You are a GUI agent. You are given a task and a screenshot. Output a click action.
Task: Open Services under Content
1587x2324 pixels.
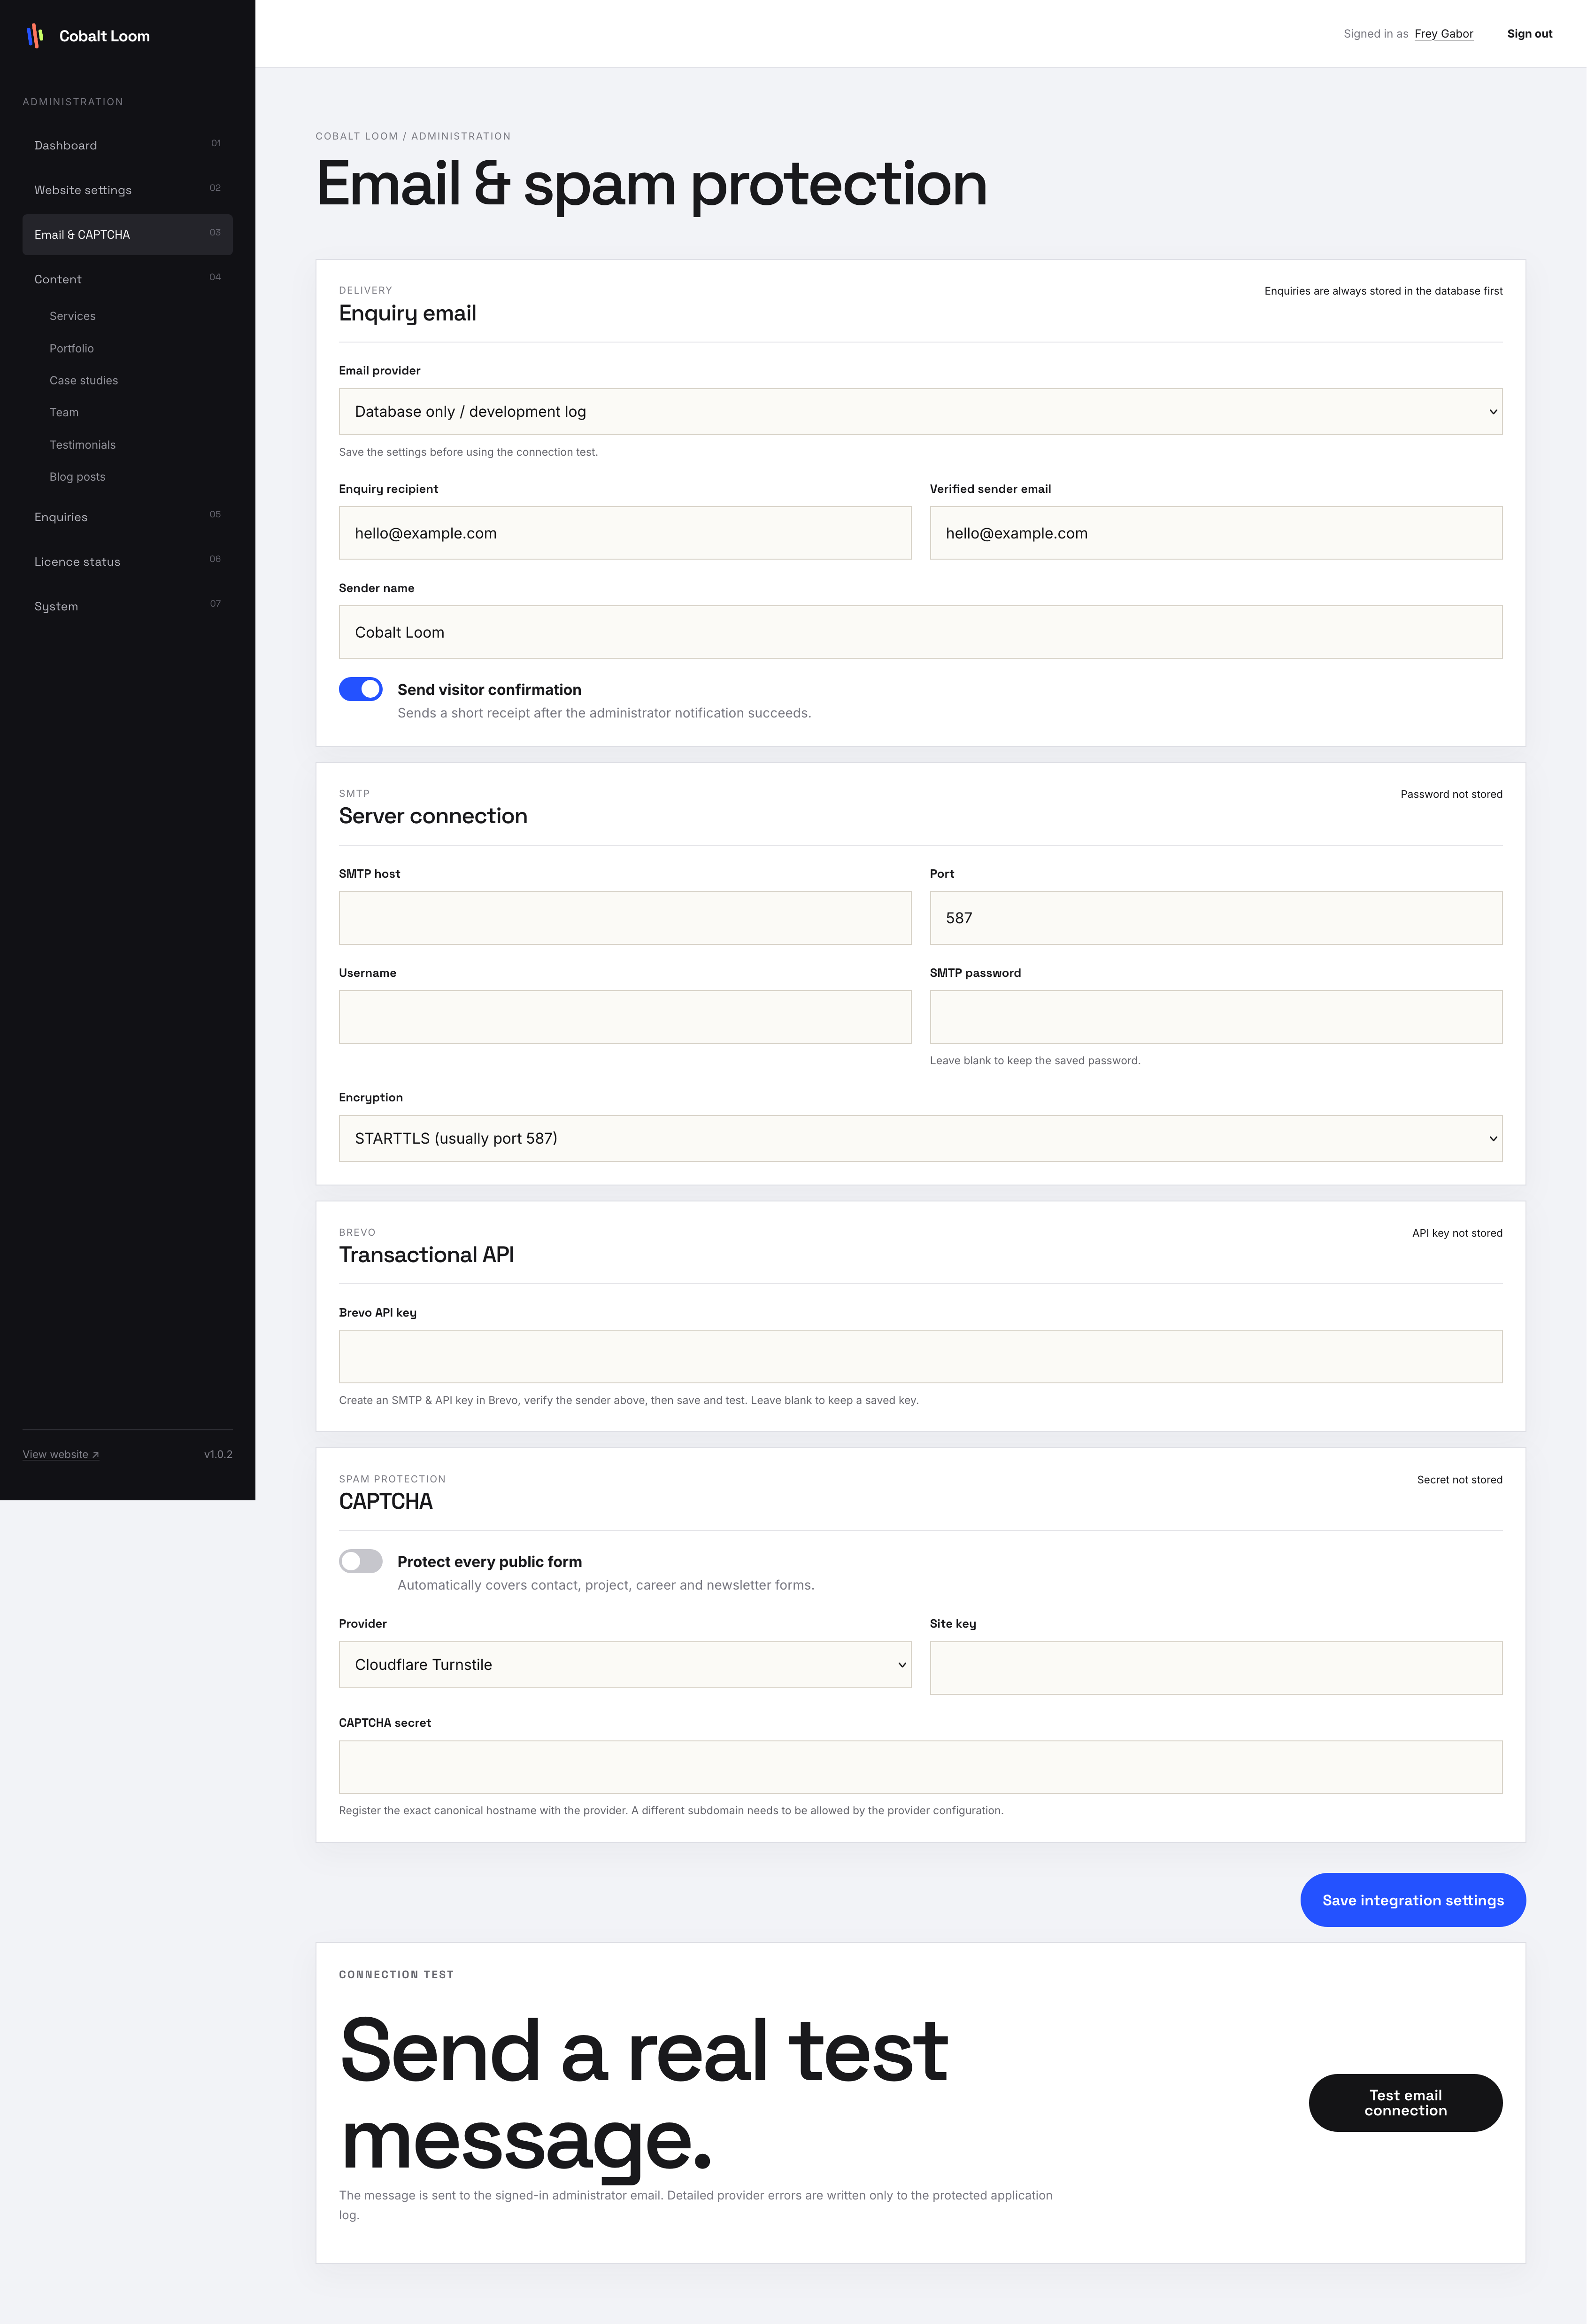point(73,316)
